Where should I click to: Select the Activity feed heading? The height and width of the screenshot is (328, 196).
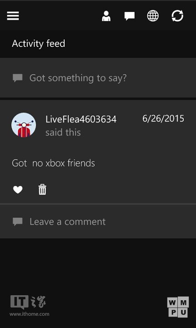tap(39, 44)
